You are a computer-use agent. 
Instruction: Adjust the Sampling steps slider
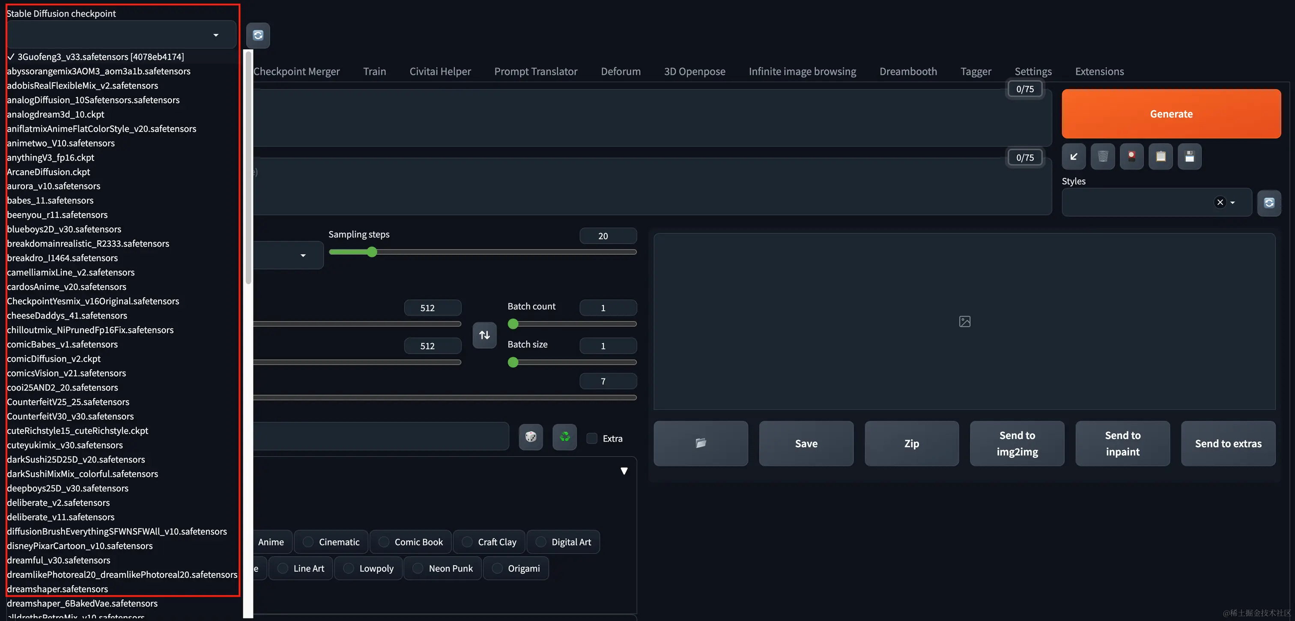point(483,252)
